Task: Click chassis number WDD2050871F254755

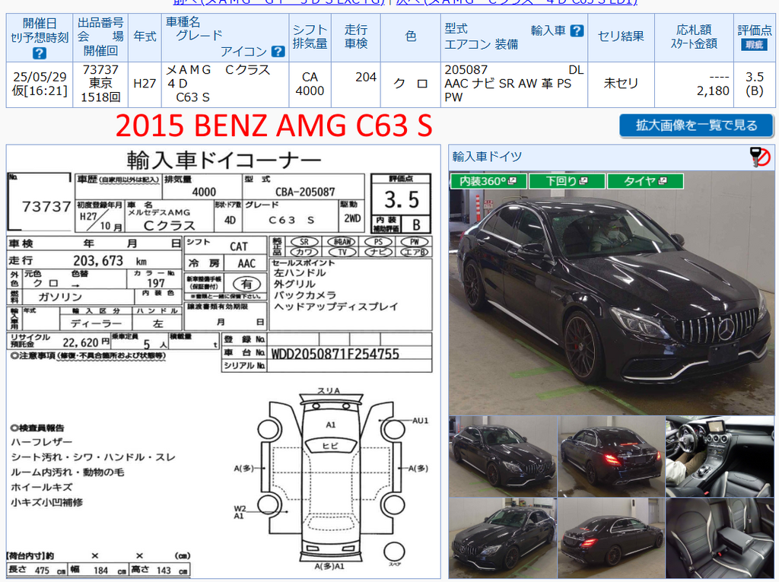Action: (x=335, y=354)
